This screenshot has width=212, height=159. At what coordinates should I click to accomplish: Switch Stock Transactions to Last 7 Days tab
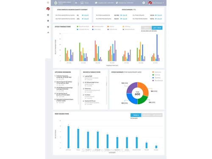[x=157, y=28]
